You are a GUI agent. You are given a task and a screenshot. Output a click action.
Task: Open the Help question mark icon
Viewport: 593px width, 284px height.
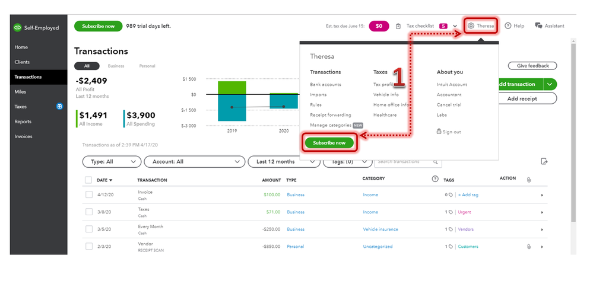tap(508, 25)
